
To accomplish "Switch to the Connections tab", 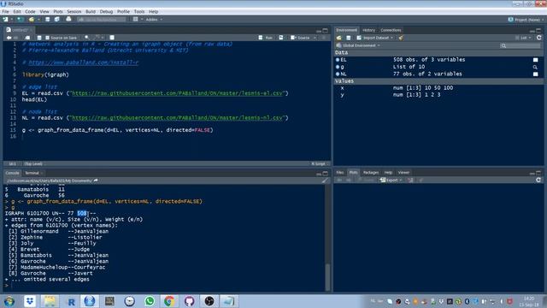I will (391, 30).
